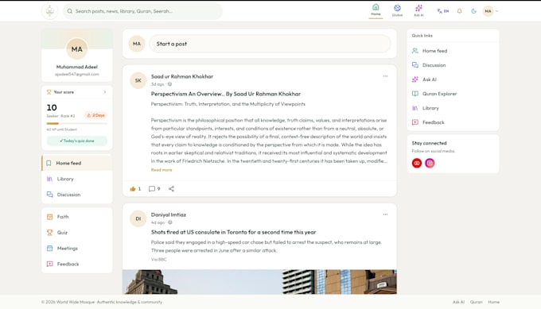Click Quran Explorer book icon
541x309 pixels.
pyautogui.click(x=415, y=94)
